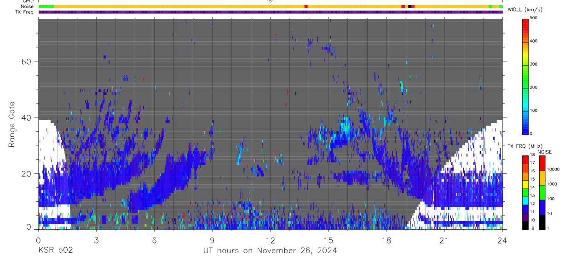
Task: Pick the purple segment of TX FRQ legend
Action: tap(525, 217)
